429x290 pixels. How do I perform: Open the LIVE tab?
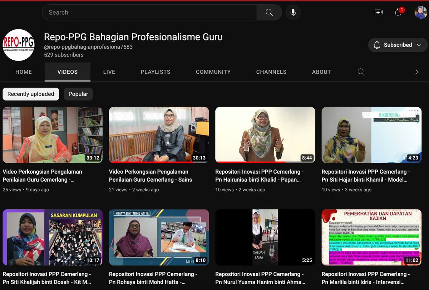109,72
